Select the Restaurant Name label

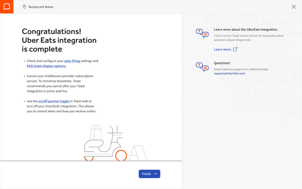[41, 7]
